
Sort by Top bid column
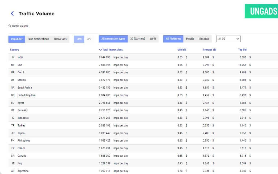click(x=242, y=50)
